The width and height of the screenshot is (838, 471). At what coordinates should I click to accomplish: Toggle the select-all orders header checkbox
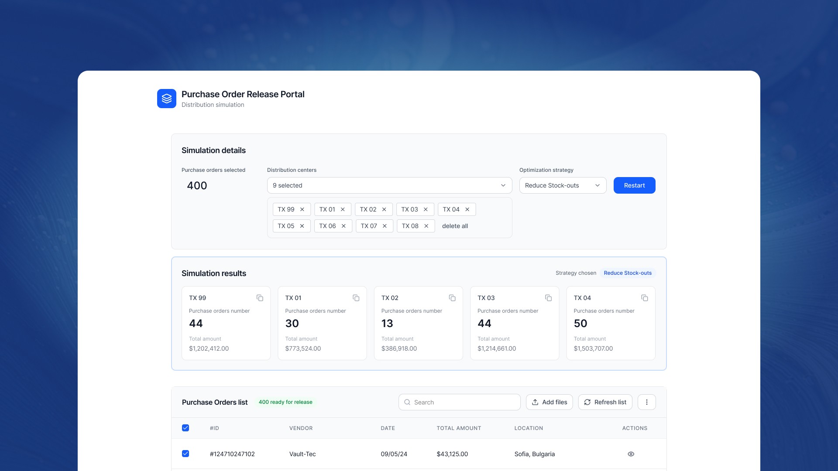185,428
